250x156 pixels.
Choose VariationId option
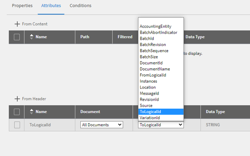point(150,118)
